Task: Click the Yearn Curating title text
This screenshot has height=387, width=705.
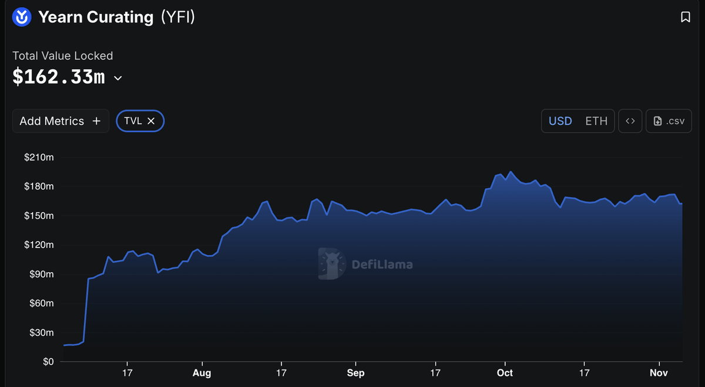Action: (x=96, y=17)
